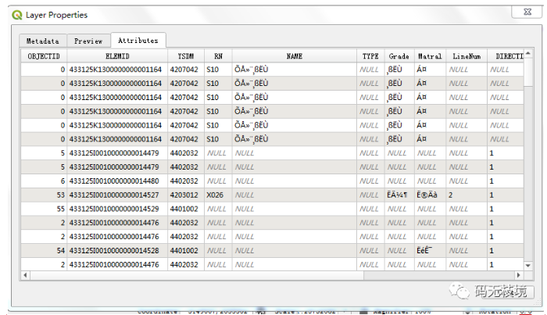This screenshot has width=547, height=315.
Task: Select the YSDM cell 4203012
Action: [186, 195]
